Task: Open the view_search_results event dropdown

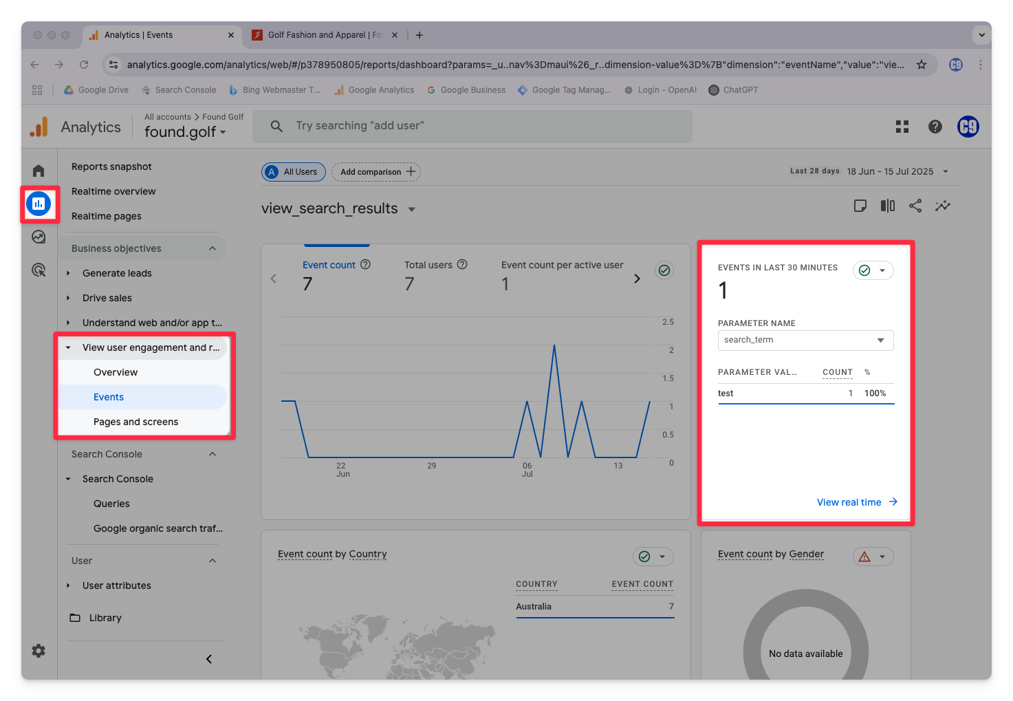Action: coord(411,209)
